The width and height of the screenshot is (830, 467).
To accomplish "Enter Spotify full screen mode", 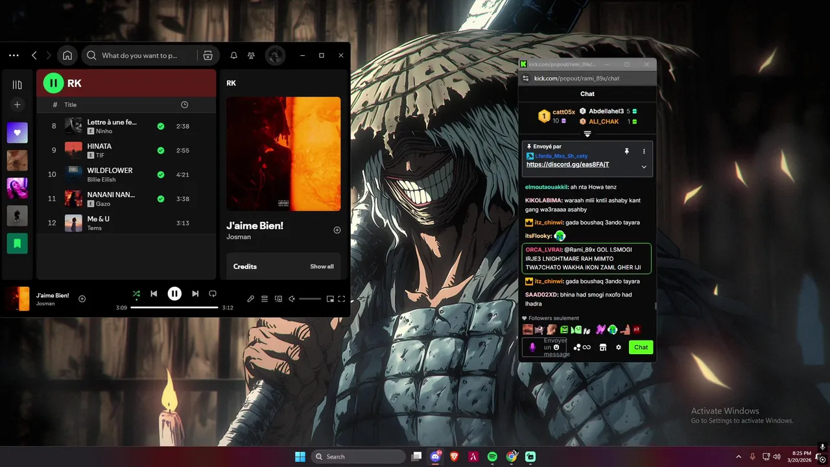I will [342, 299].
